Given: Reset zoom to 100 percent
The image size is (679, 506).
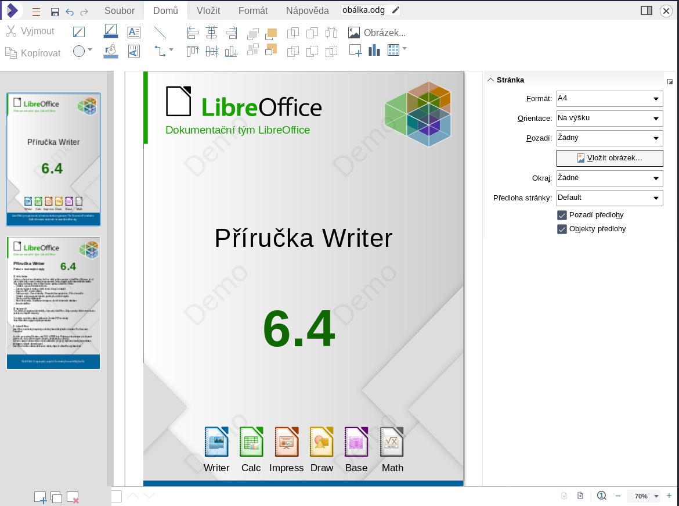Looking at the screenshot, I should [x=601, y=496].
